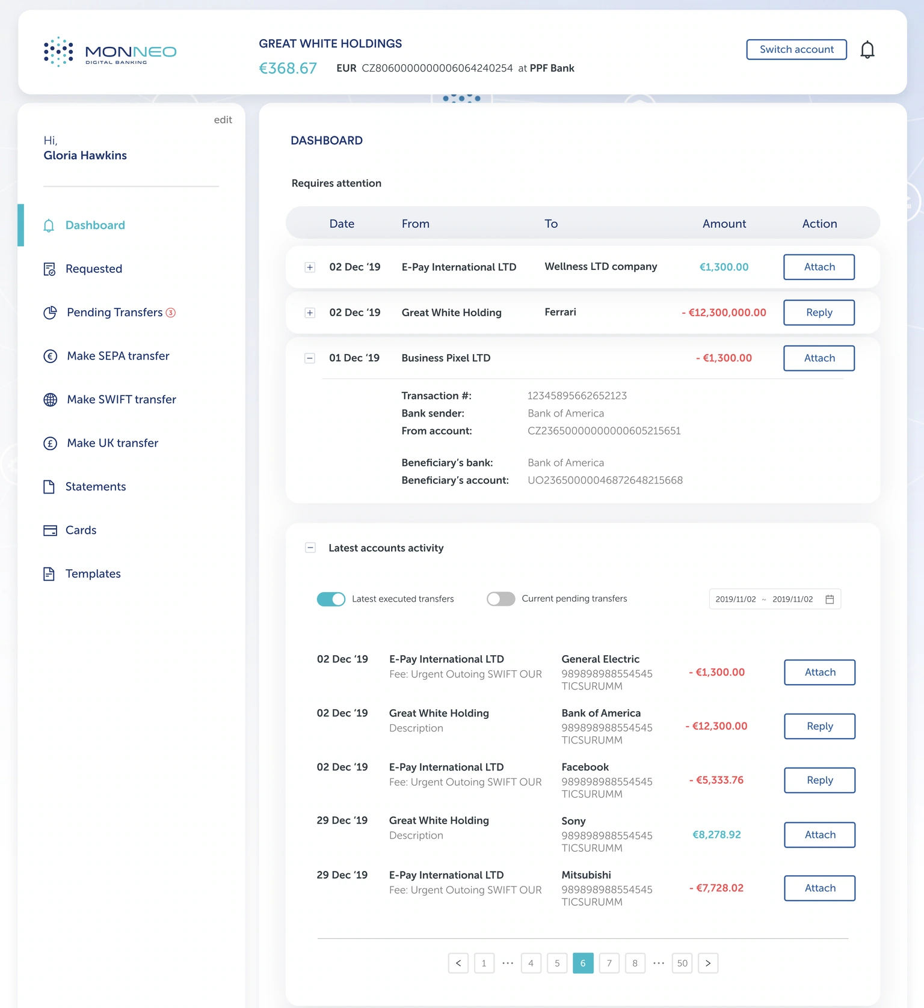The image size is (924, 1008).
Task: Click the Dashboard bell icon in sidebar
Action: point(49,225)
